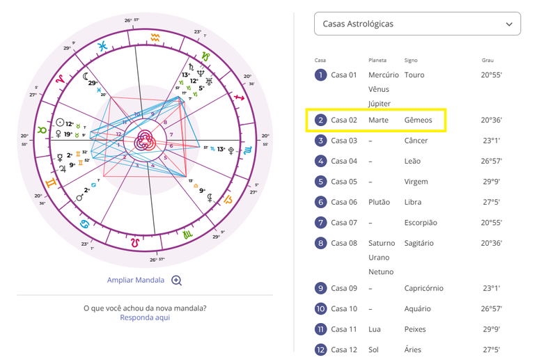
Task: Open the Casas Astrológicas dropdown
Action: tap(417, 24)
